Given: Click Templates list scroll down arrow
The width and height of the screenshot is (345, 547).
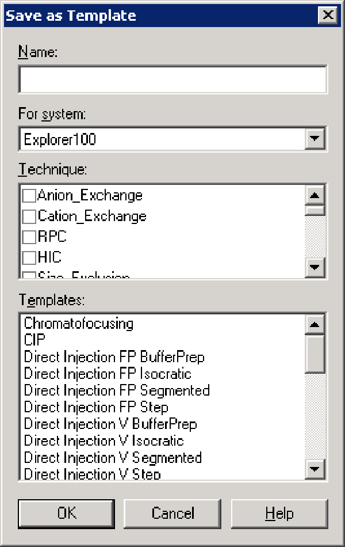Looking at the screenshot, I should coord(315,469).
